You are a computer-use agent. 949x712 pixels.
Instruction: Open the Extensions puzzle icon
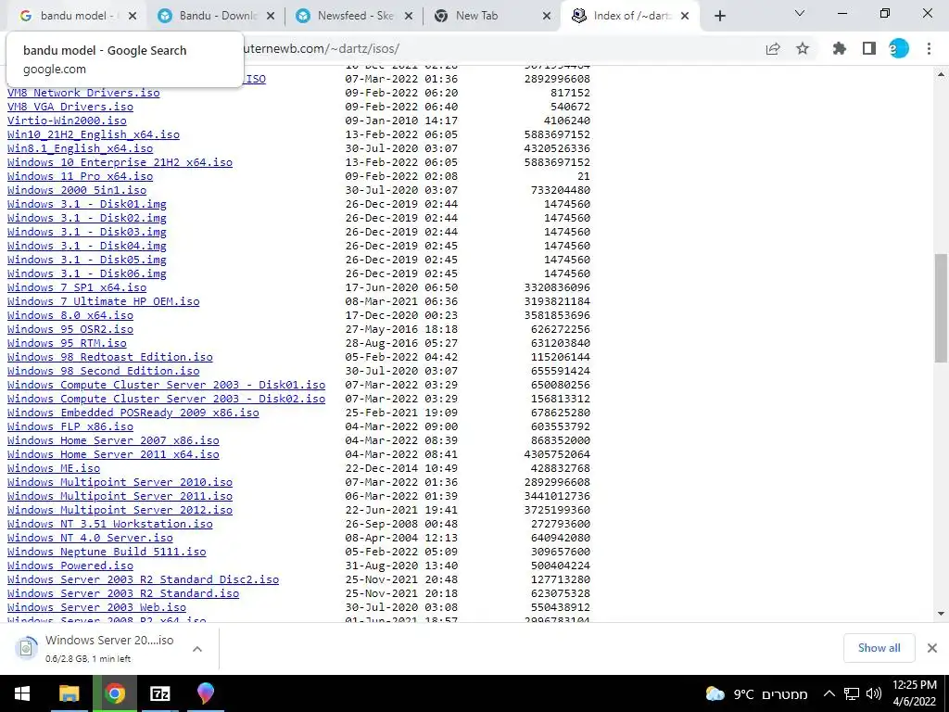coord(840,49)
